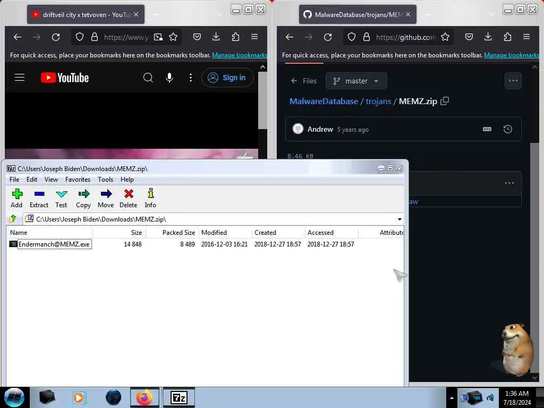Click the 2016-12-03 16:21 modified date
The height and width of the screenshot is (408, 544).
pyautogui.click(x=225, y=244)
